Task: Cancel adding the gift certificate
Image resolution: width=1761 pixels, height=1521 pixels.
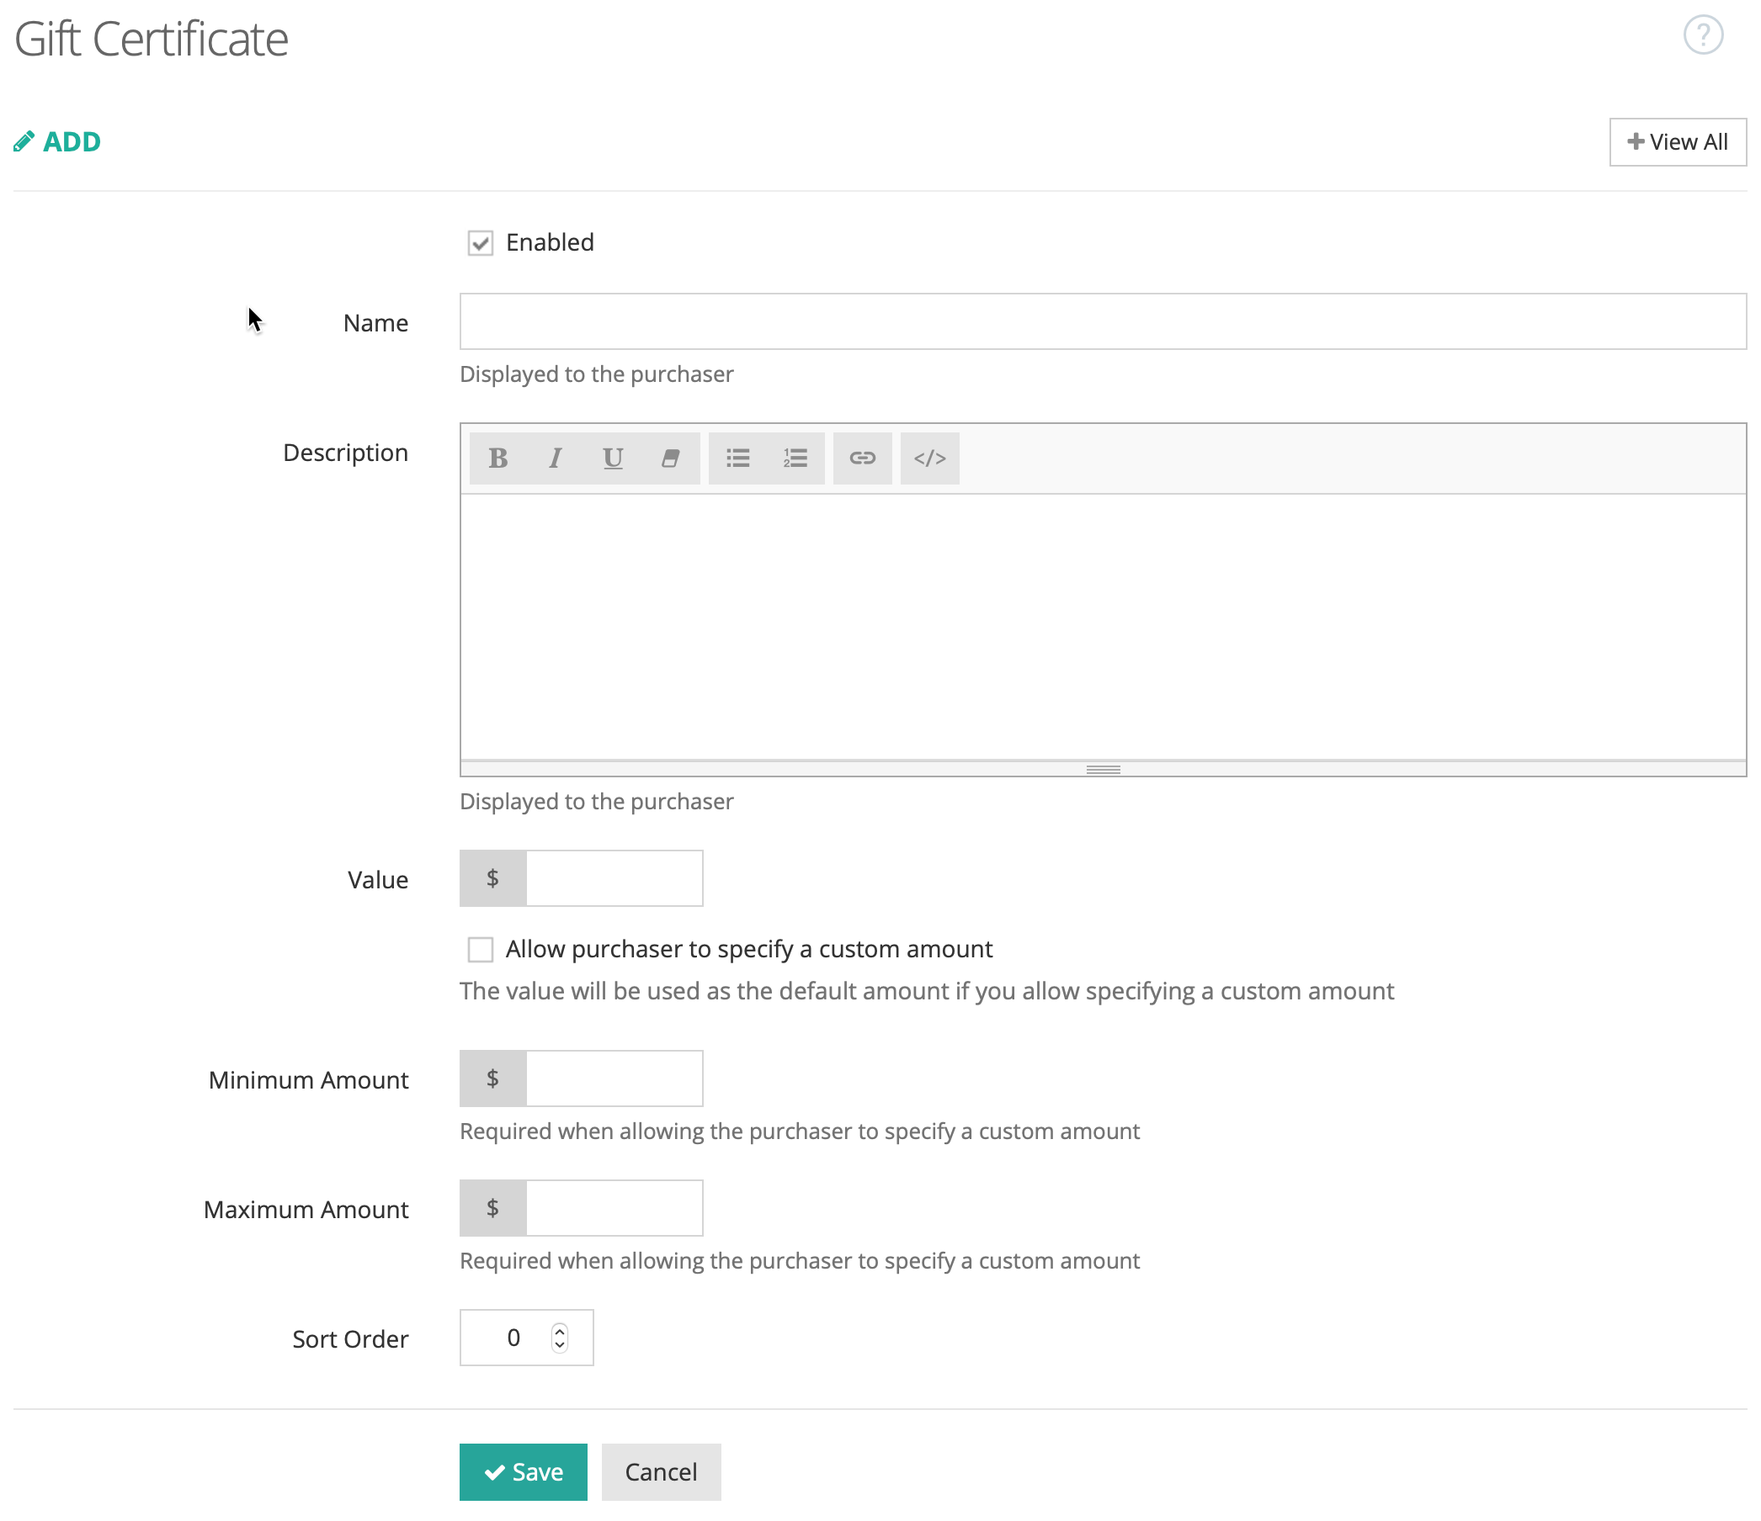Action: (662, 1471)
